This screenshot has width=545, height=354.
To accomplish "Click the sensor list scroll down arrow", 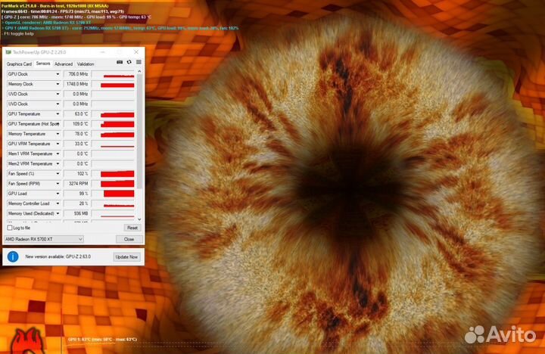I will click(x=140, y=219).
